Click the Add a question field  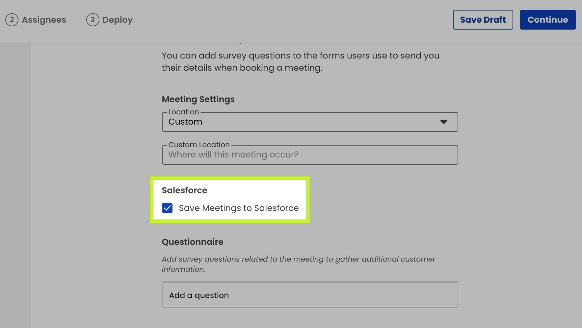(x=310, y=295)
